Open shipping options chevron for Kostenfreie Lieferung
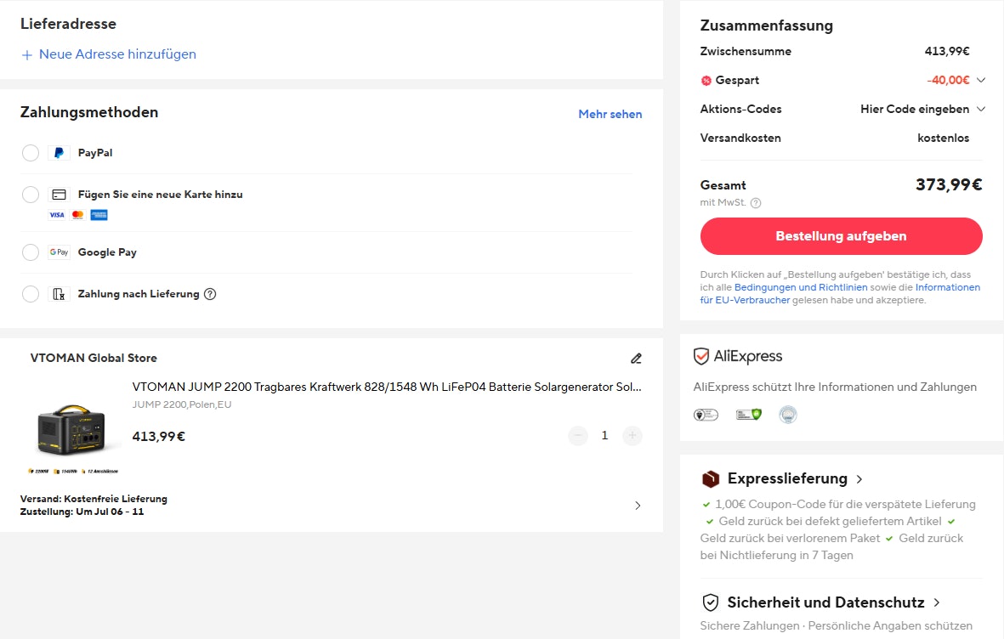 click(x=638, y=506)
